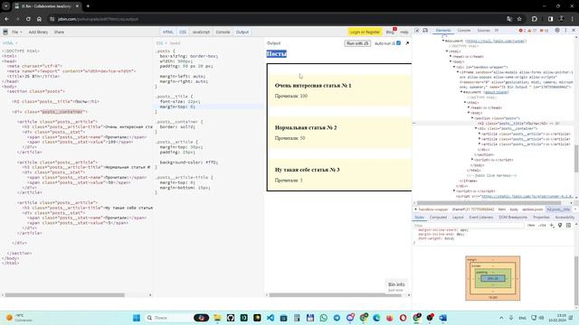Click the translate page icon in address bar
This screenshot has width=579, height=325.
(509, 19)
